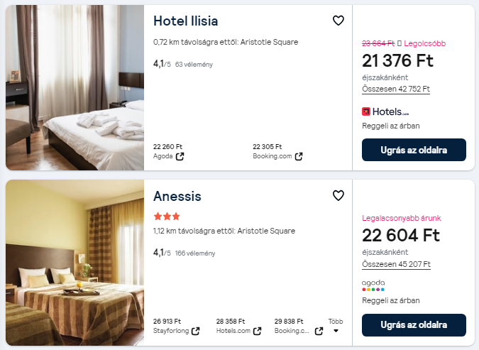Click Ugrás az oldalra for Hotel Ilisia
Screen dimensions: 479x350
pyautogui.click(x=414, y=150)
